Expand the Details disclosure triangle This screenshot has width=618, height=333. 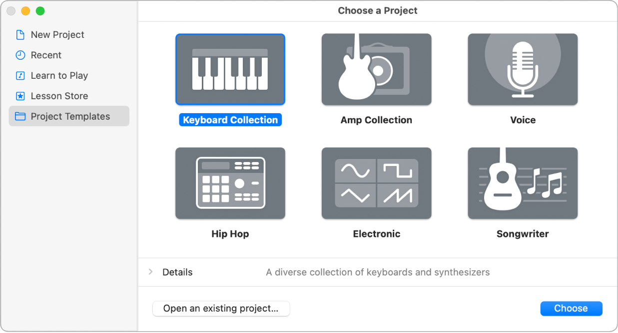point(150,272)
